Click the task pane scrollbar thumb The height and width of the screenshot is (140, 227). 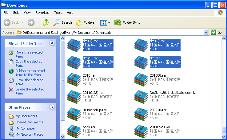pos(62,81)
